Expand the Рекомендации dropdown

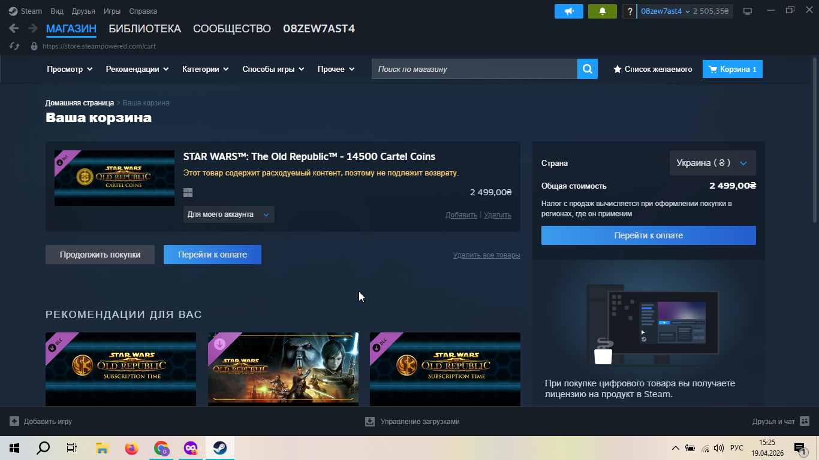click(137, 69)
